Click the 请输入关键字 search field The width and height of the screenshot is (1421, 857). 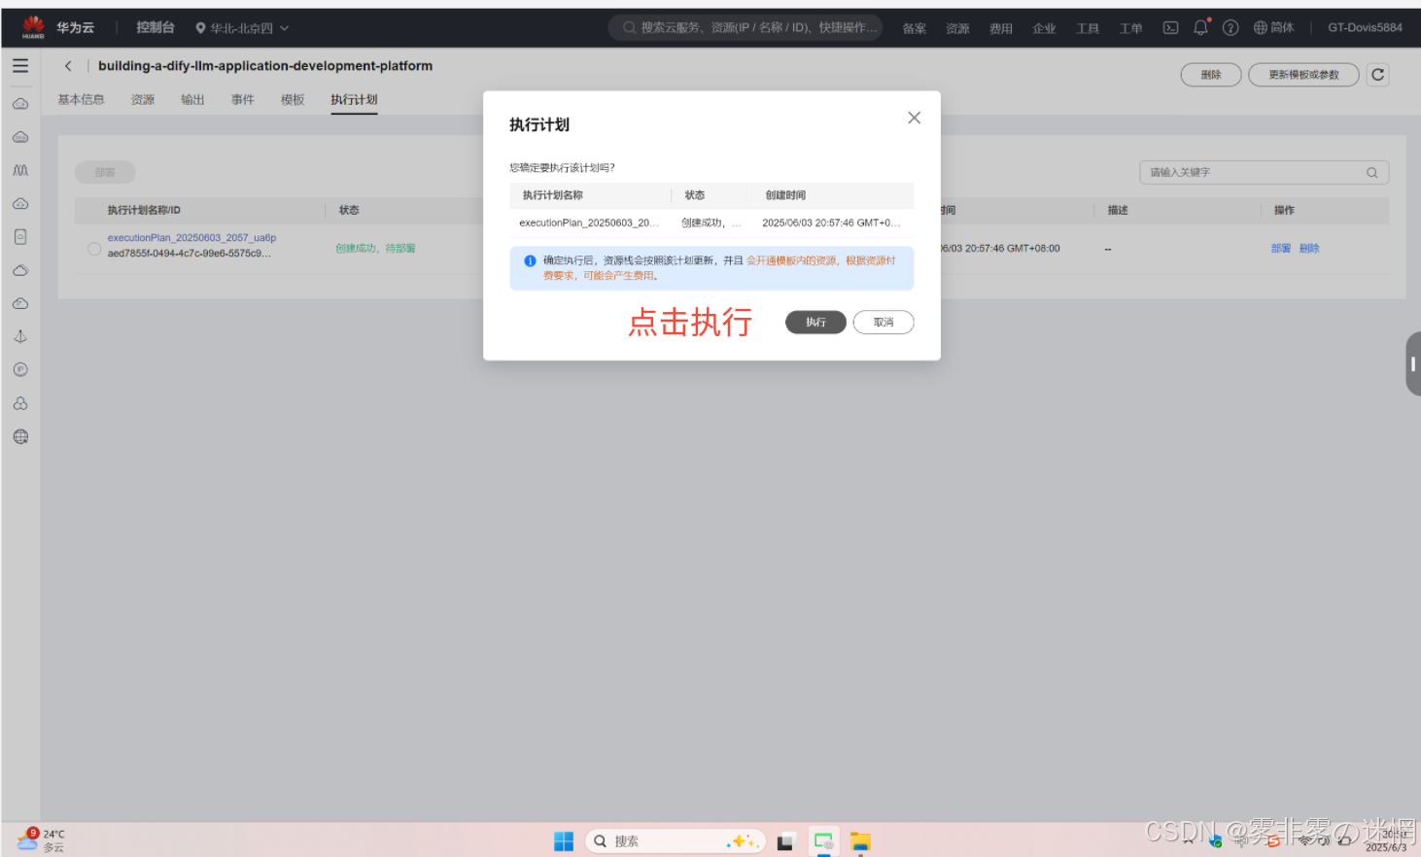(x=1264, y=173)
